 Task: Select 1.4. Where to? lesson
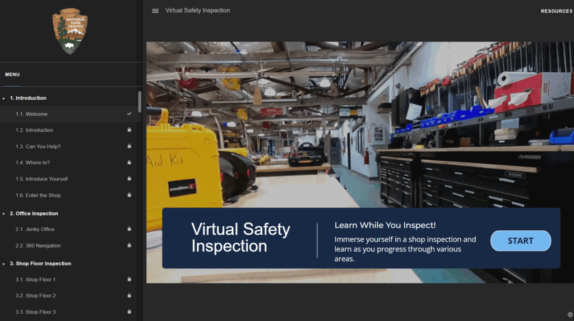click(68, 162)
